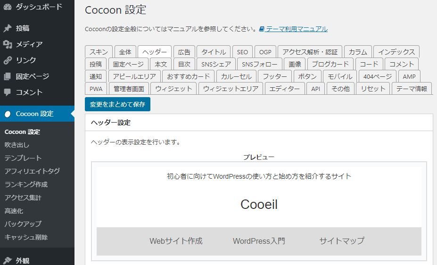Image resolution: width=437 pixels, height=265 pixels.
Task: Open バックアップ submenu
Action: (x=23, y=224)
